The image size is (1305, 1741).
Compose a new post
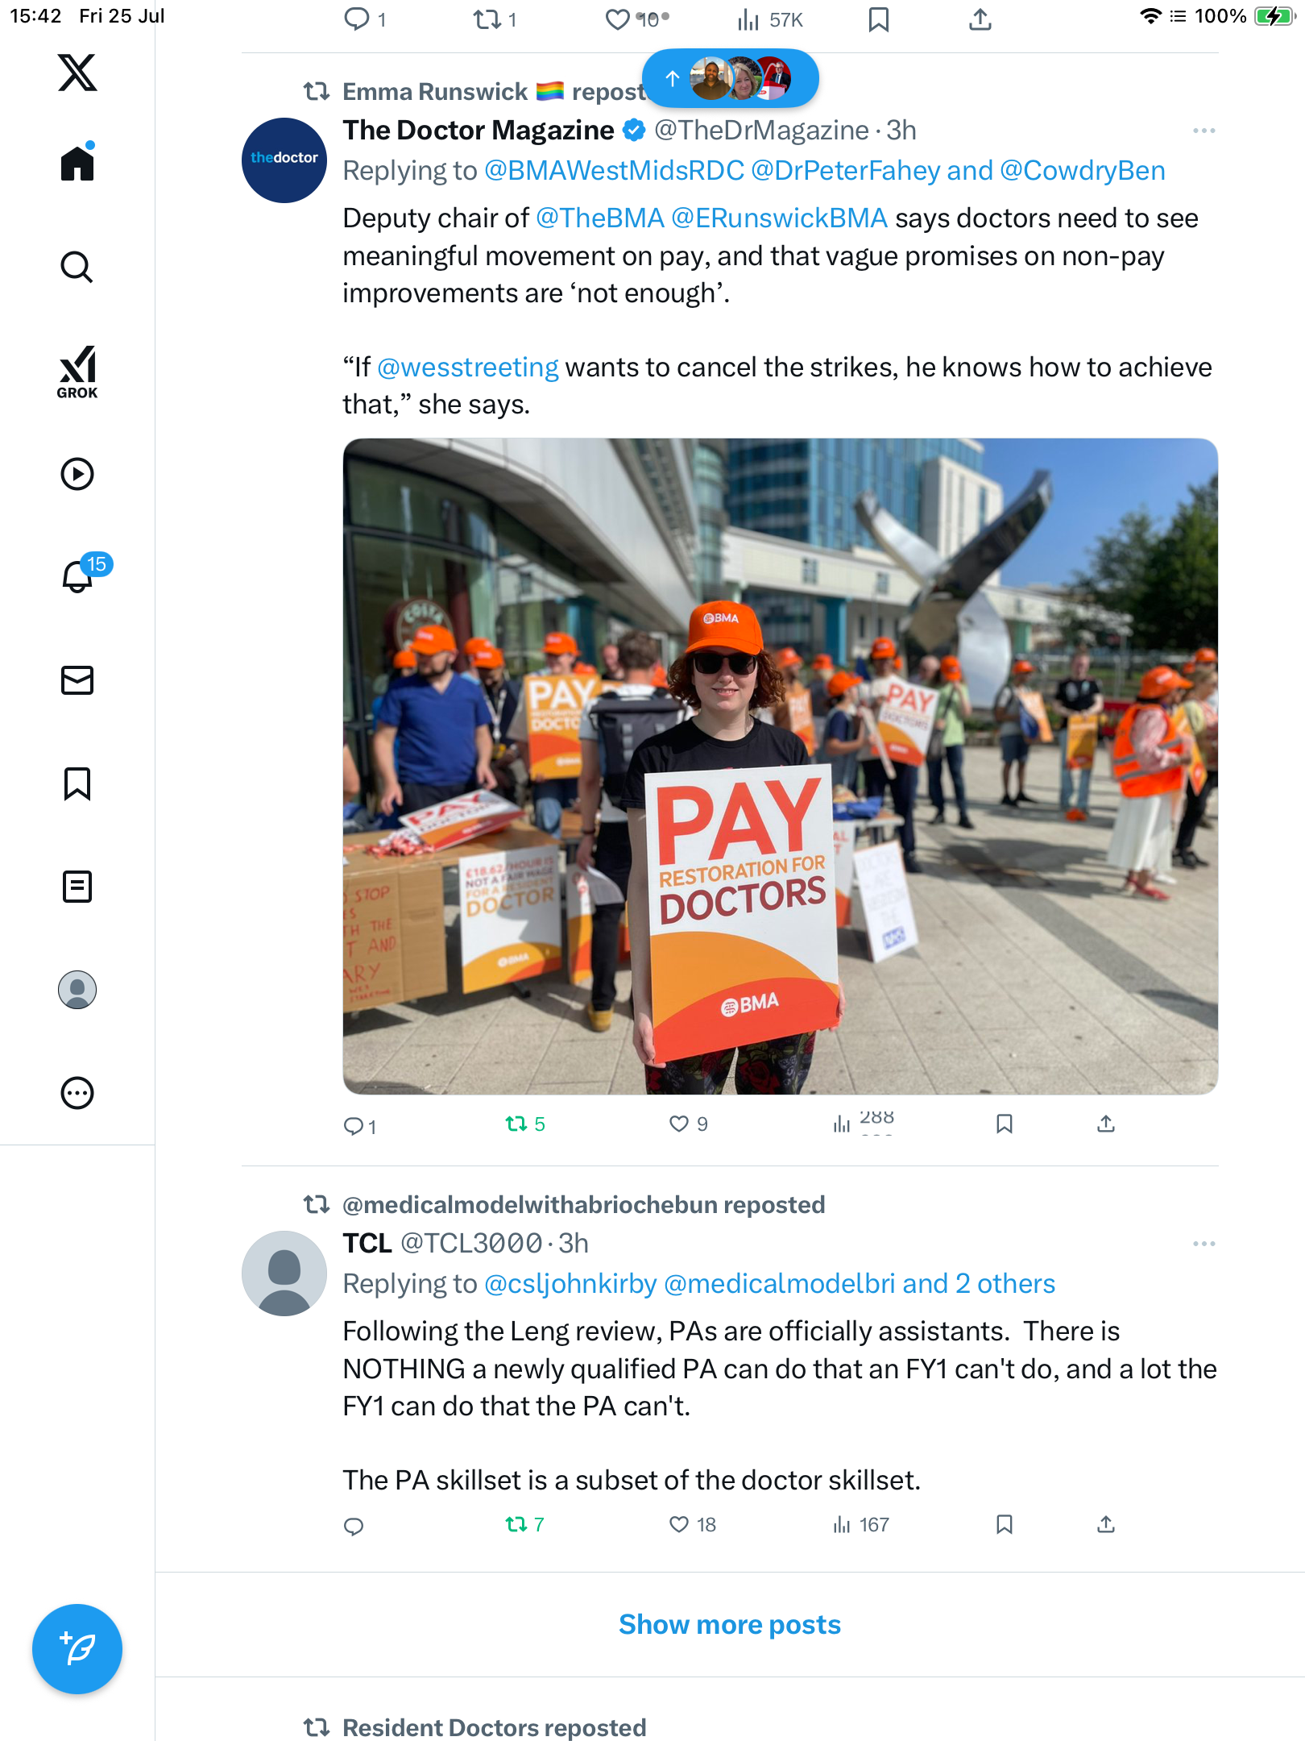[77, 1649]
